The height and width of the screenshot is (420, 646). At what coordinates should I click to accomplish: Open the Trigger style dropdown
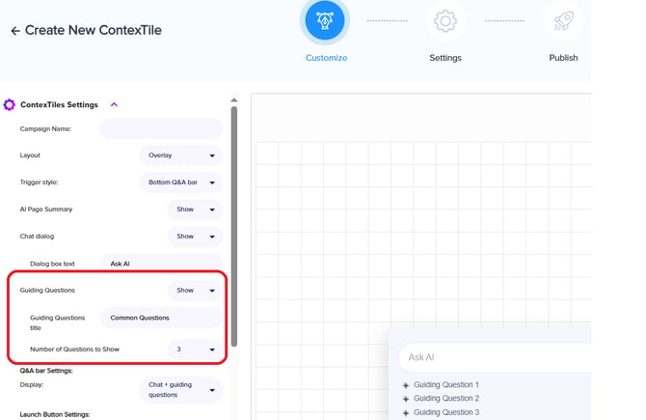pos(181,182)
